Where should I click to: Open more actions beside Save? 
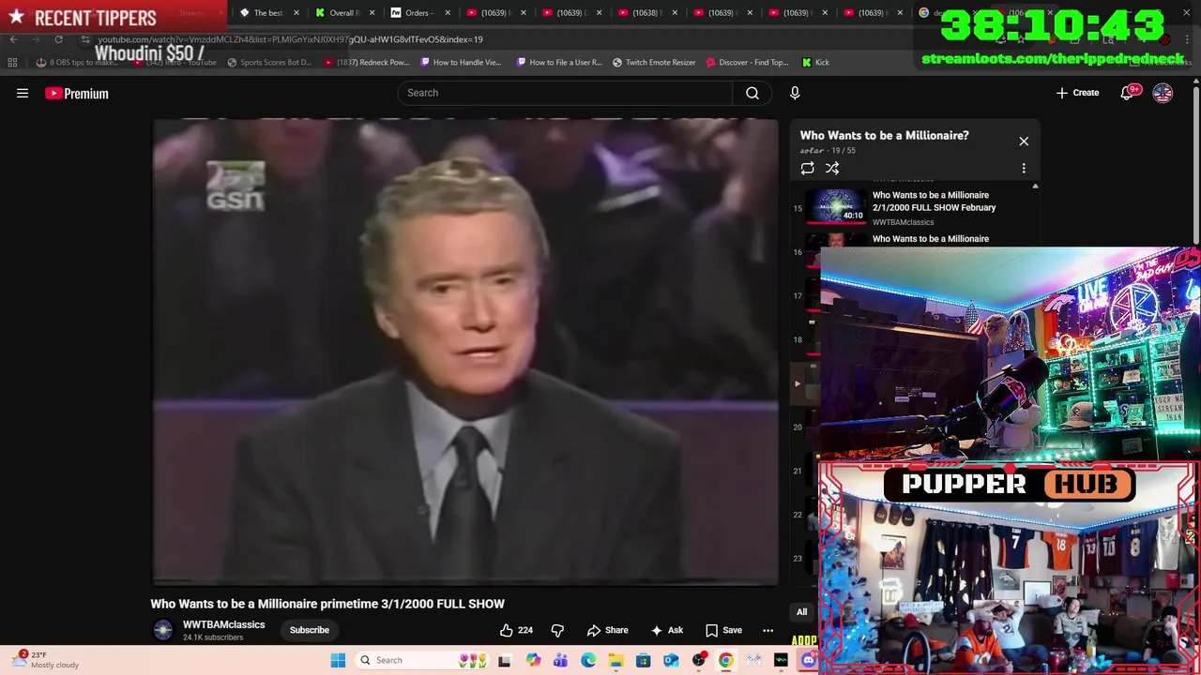pyautogui.click(x=768, y=630)
